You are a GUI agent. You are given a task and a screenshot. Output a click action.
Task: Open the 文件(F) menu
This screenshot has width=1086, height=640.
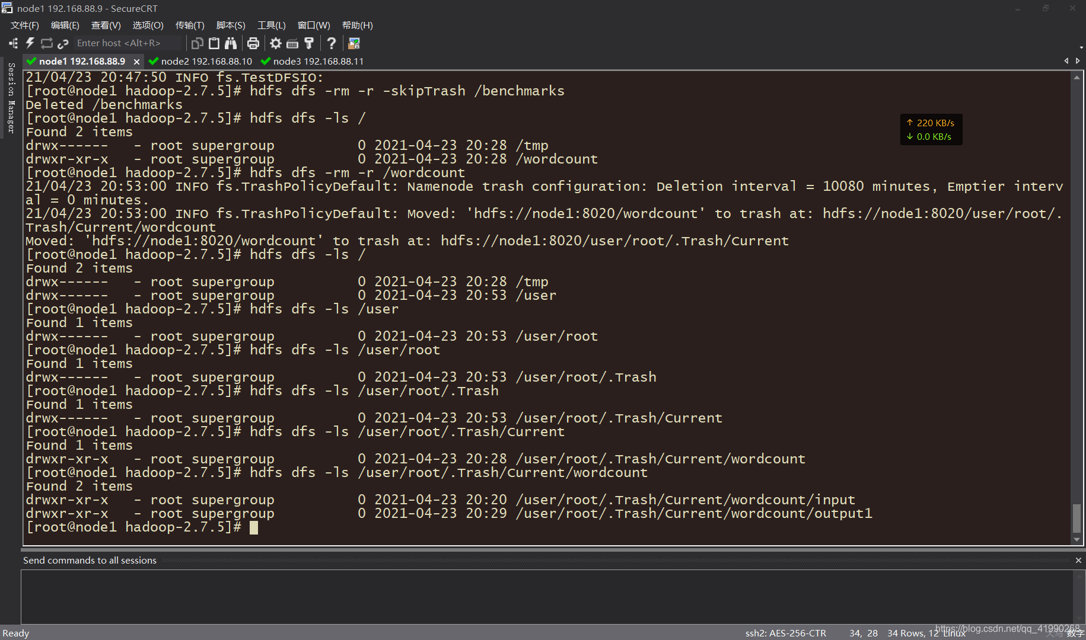coord(24,25)
